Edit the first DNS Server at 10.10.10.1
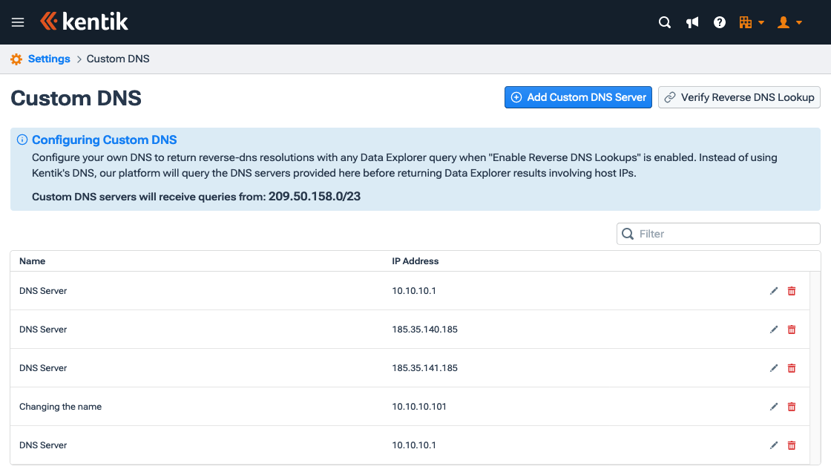This screenshot has width=831, height=475. (x=774, y=290)
